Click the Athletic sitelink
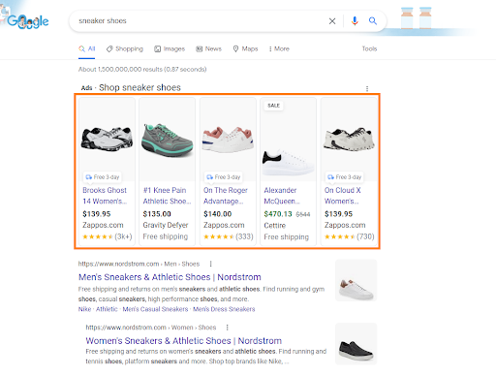This screenshot has height=376, width=496. point(107,309)
